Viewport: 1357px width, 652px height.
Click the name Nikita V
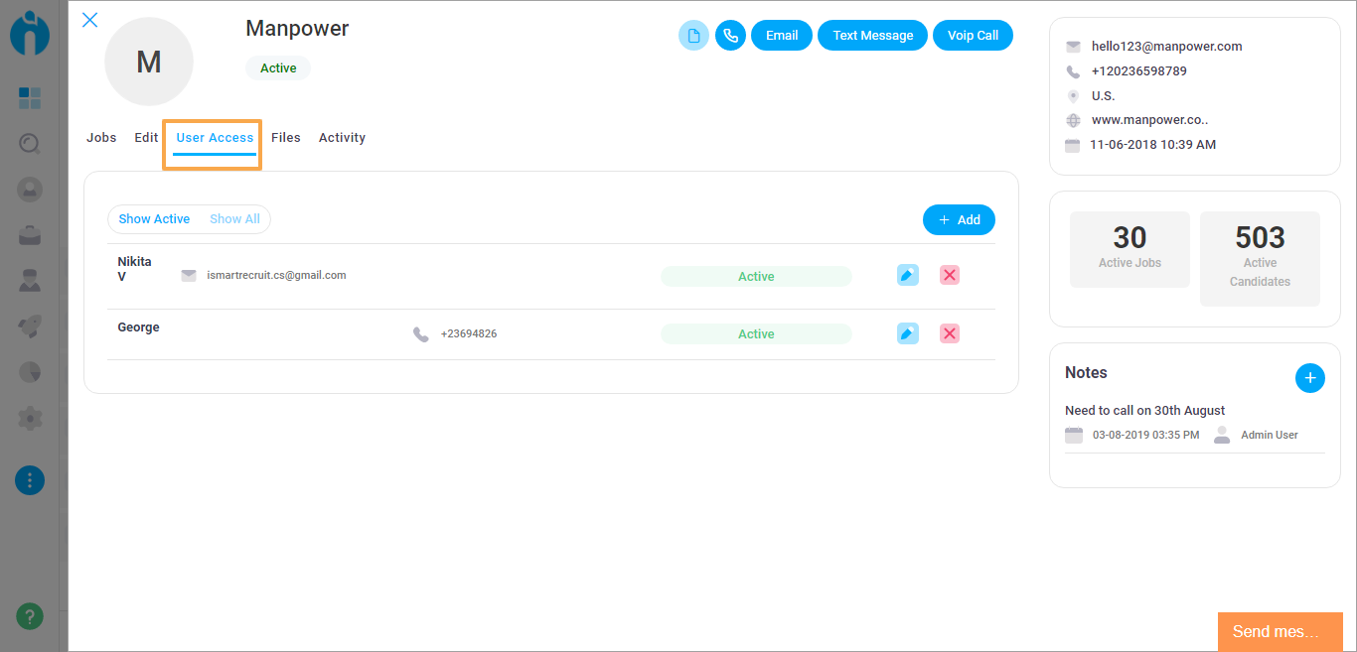click(x=135, y=269)
